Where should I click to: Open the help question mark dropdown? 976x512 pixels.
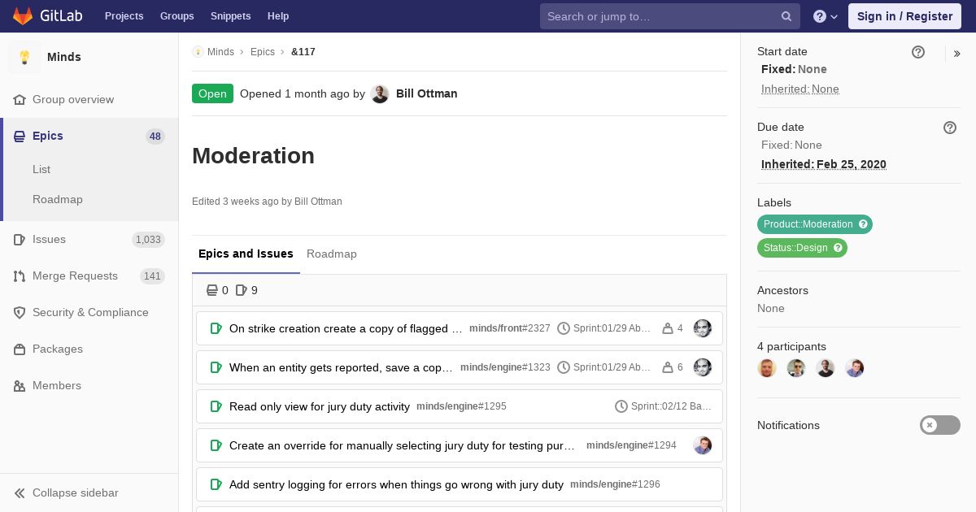point(826,16)
